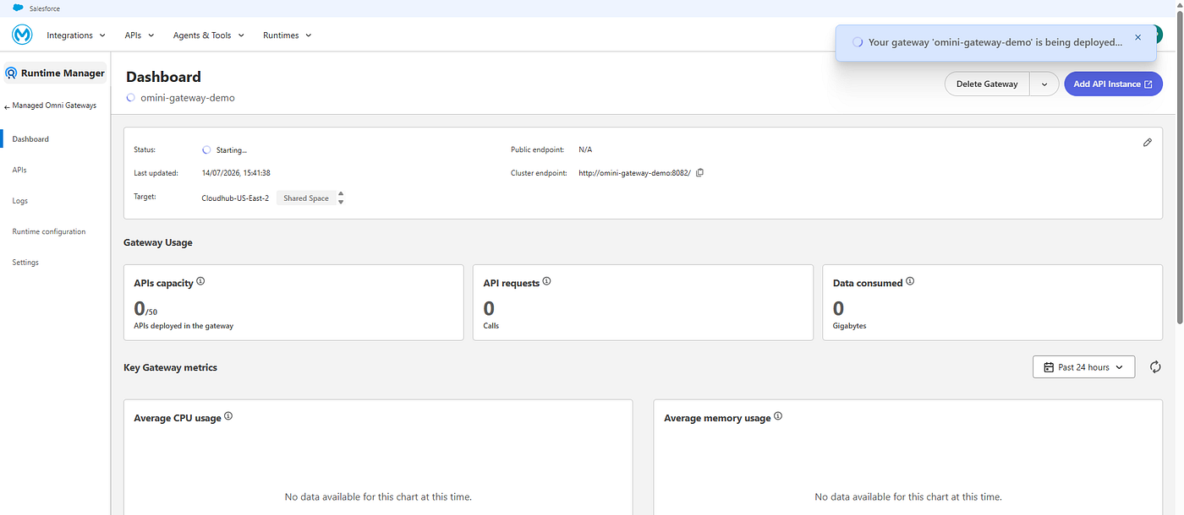Screen dimensions: 1184x515
Task: Click the Runtime Manager heading
Action: click(x=63, y=73)
